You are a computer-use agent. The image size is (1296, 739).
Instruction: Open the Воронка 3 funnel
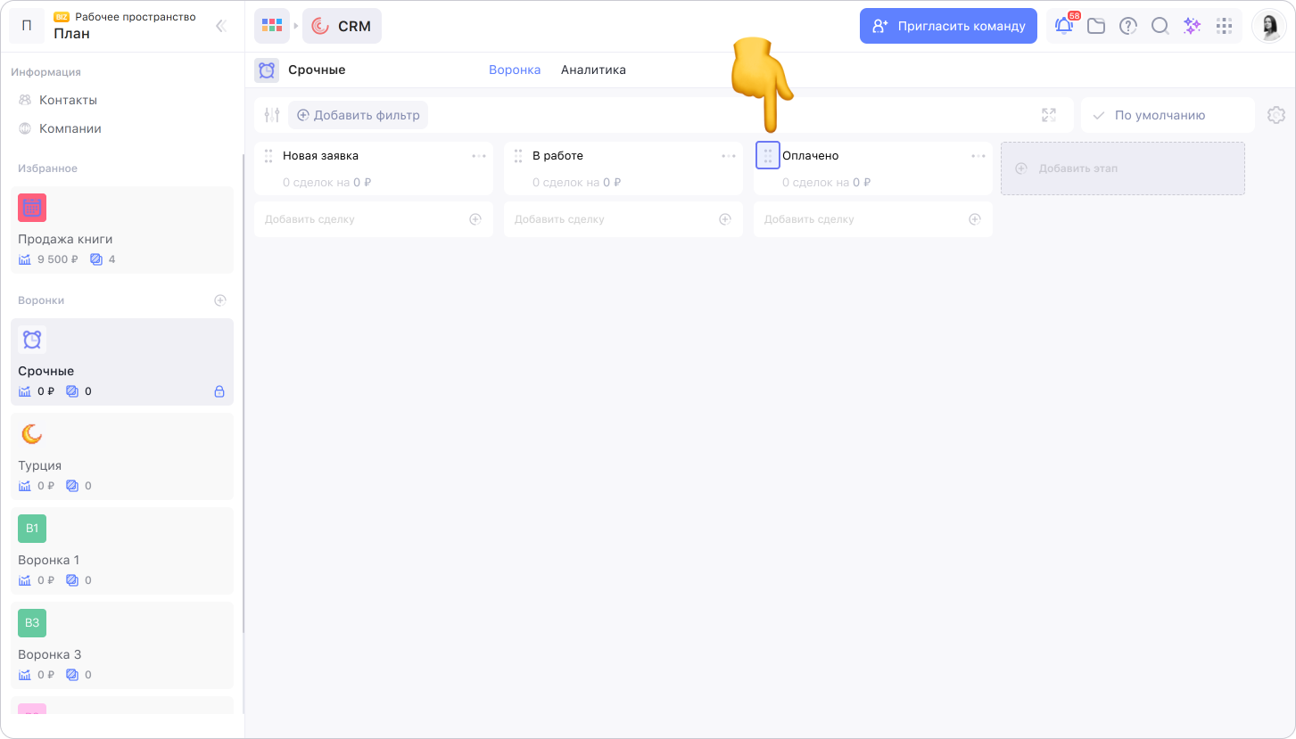(x=122, y=645)
